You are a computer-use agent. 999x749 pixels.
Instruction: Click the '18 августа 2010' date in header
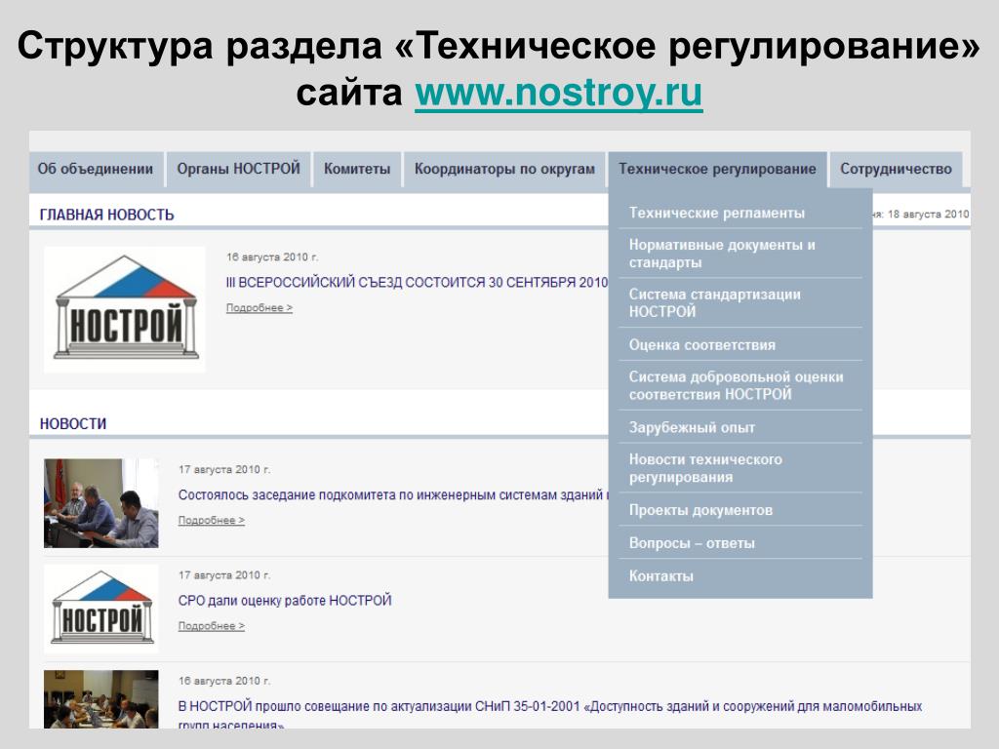[928, 214]
